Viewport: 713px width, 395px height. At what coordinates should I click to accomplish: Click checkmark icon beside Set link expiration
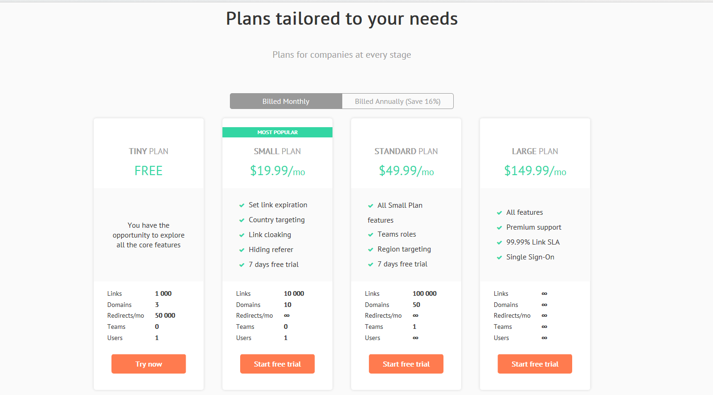242,205
